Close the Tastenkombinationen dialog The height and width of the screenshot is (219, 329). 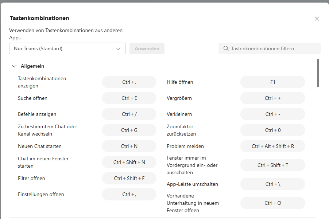pyautogui.click(x=317, y=19)
